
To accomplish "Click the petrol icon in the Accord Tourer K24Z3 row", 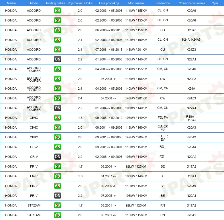I will (57, 98).
